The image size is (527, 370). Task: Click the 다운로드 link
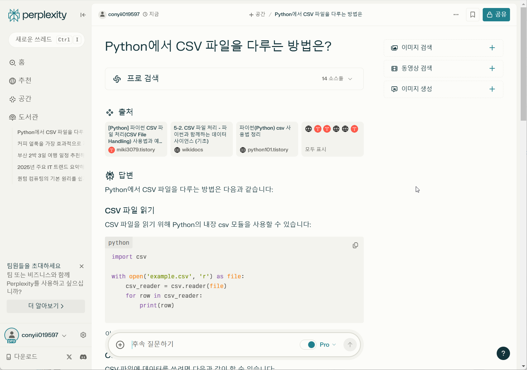(22, 357)
